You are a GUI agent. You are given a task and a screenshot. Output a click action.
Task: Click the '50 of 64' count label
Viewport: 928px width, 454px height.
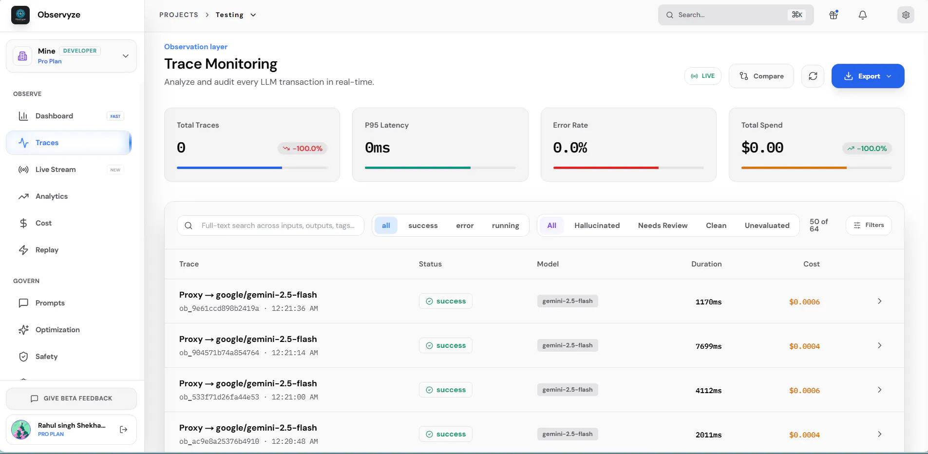tap(818, 225)
